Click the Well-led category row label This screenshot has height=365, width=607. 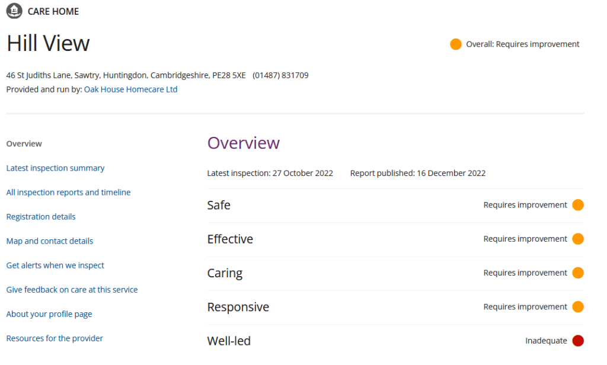click(229, 341)
